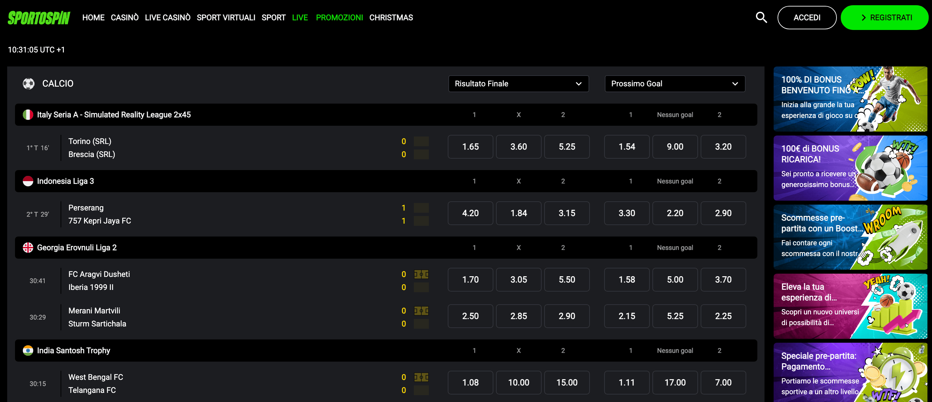
Task: Click the Italy flag league icon
Action: click(x=28, y=115)
